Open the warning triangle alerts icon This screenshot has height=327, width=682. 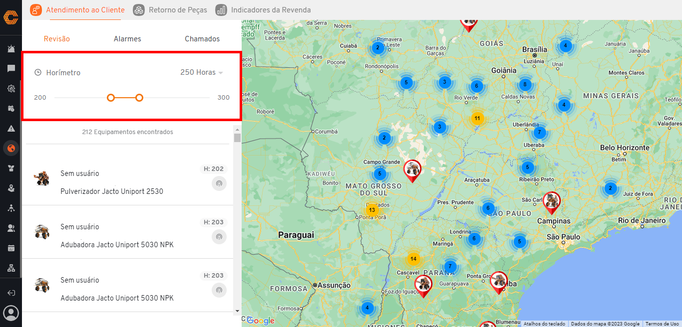click(11, 128)
